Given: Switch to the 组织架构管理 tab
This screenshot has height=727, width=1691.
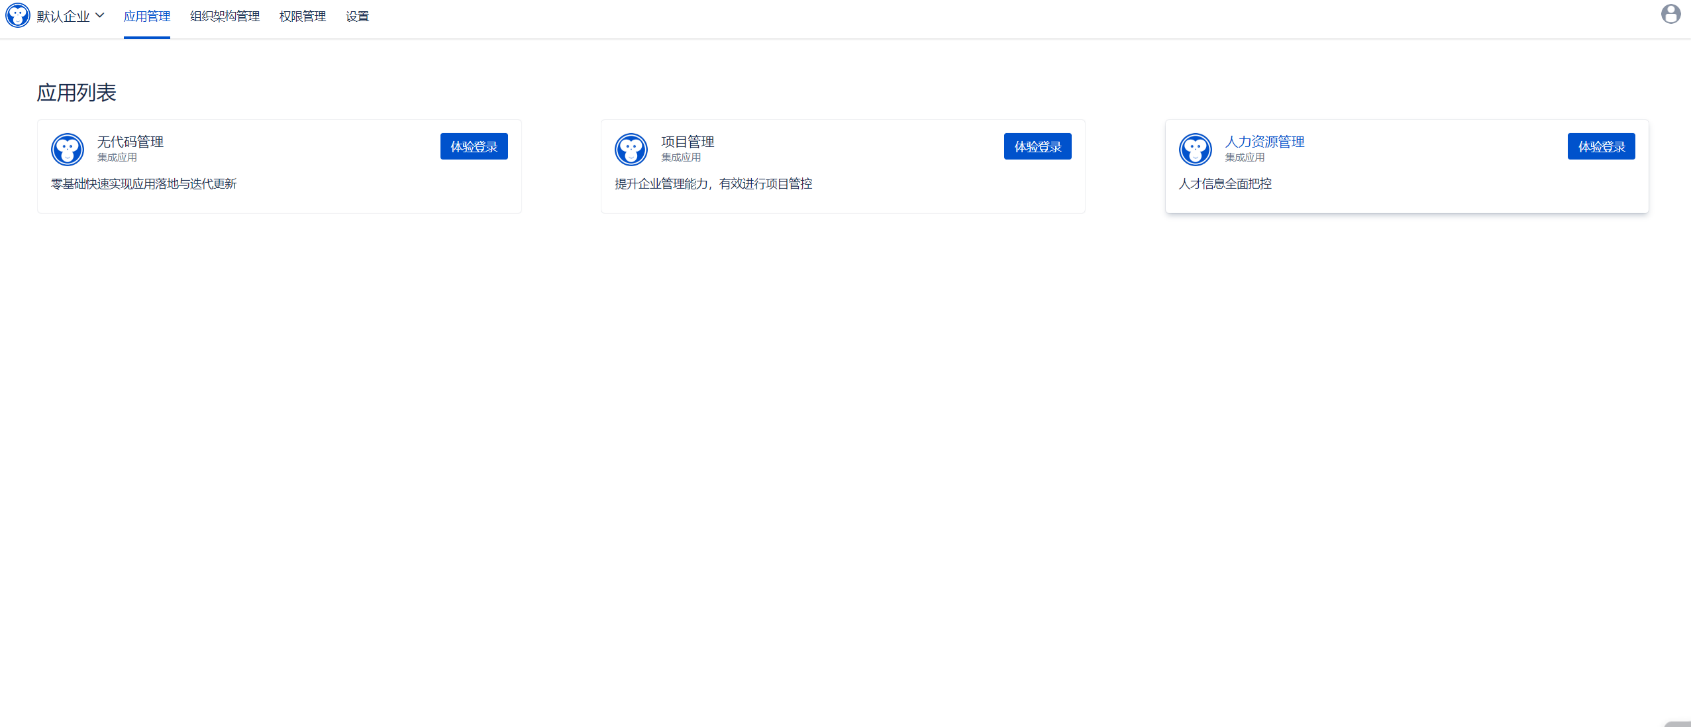Looking at the screenshot, I should click(x=224, y=17).
